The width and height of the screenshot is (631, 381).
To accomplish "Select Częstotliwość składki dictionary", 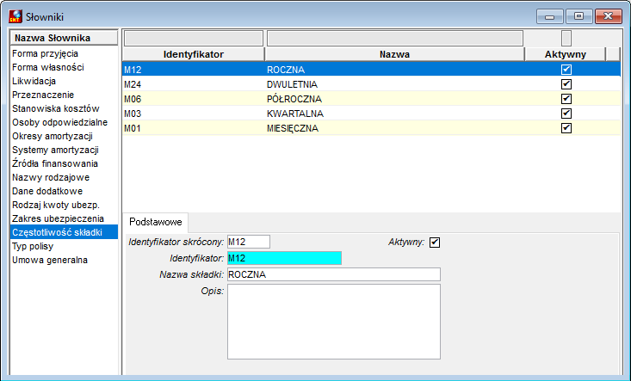I will [x=64, y=232].
